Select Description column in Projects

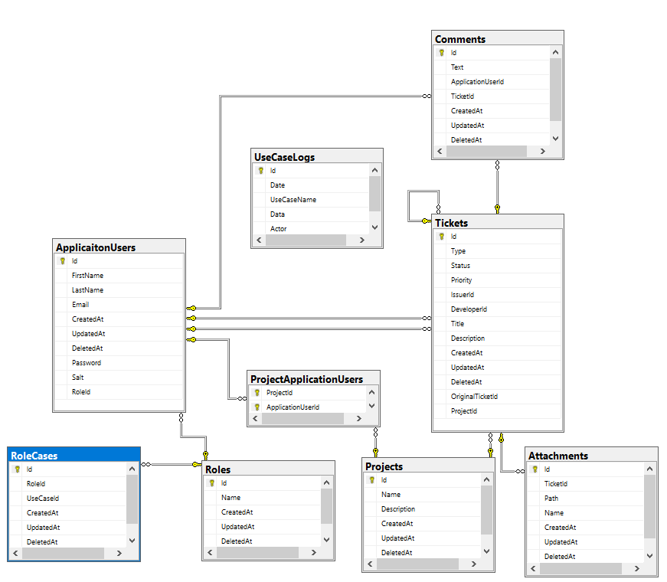click(x=423, y=509)
